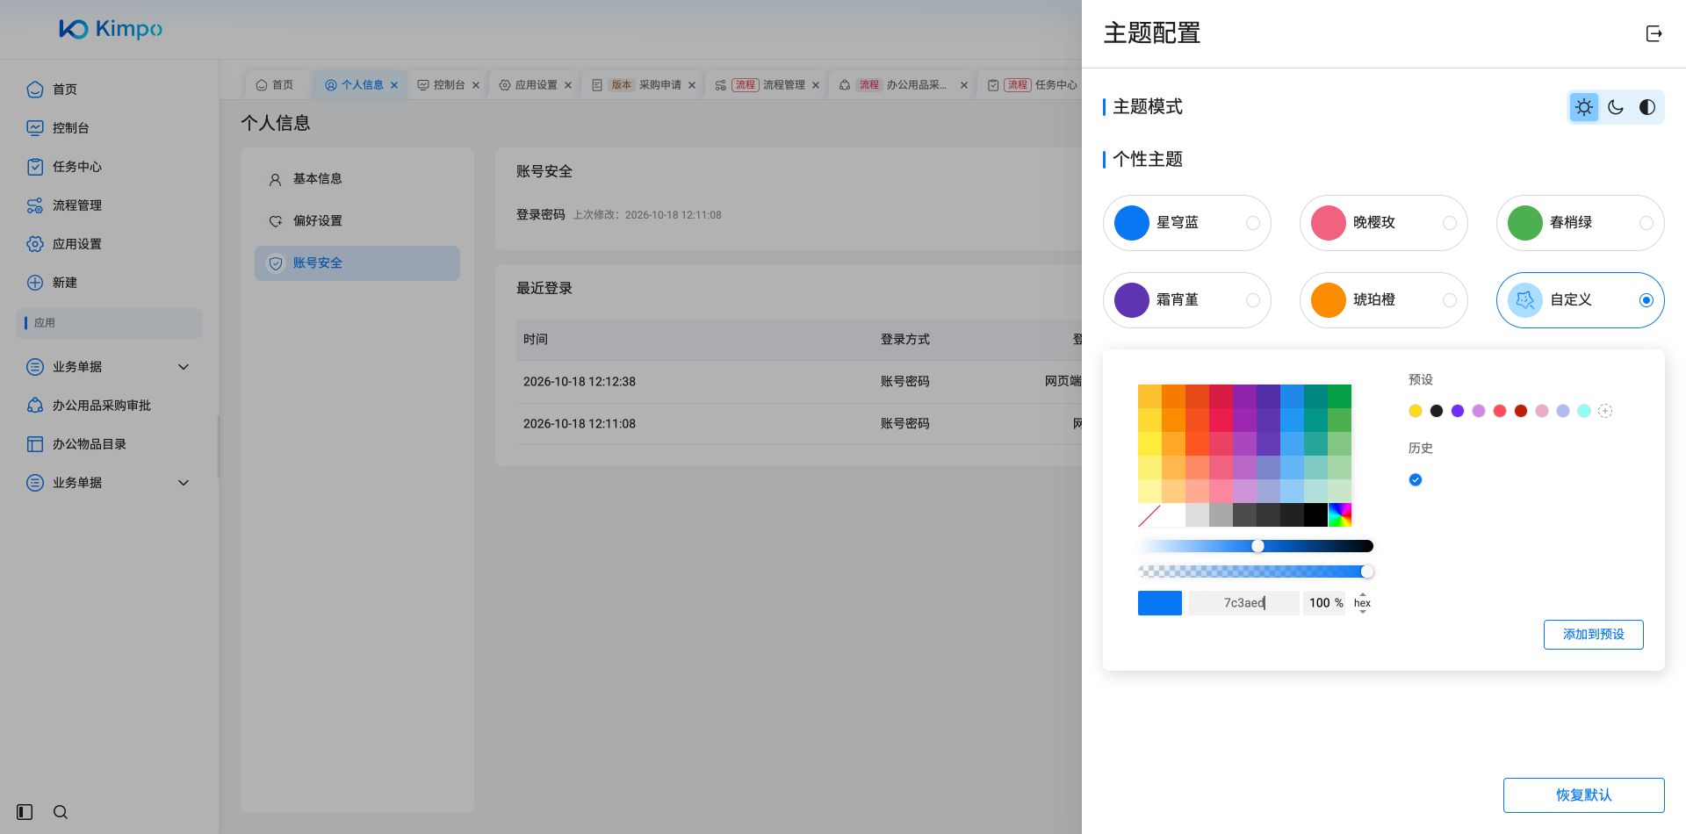
Task: Switch color format with hex up arrow
Action: pyautogui.click(x=1363, y=594)
